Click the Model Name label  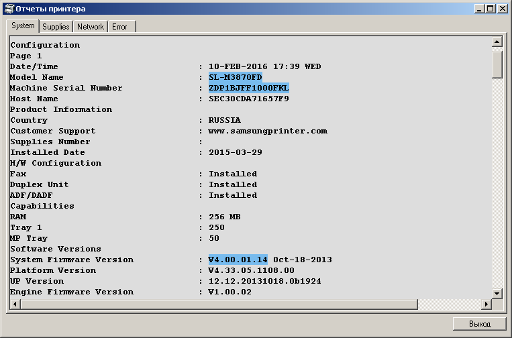[36, 77]
